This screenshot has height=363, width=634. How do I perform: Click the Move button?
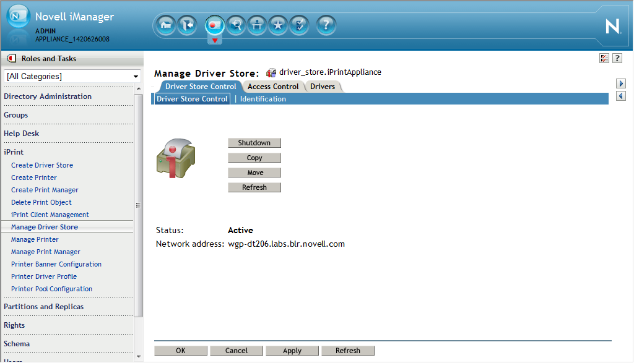pos(254,173)
